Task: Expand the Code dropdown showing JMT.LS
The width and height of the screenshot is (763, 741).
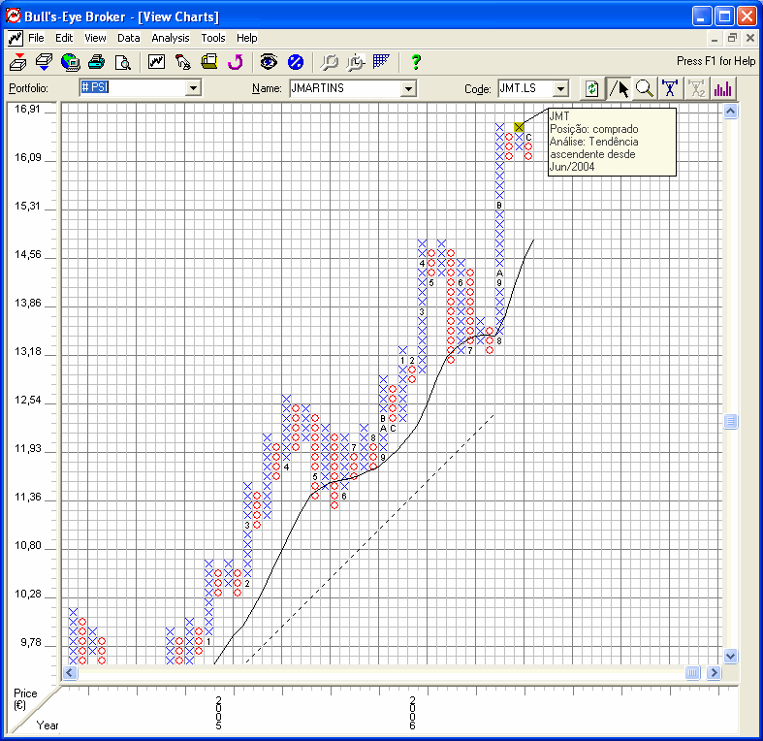Action: [x=559, y=88]
